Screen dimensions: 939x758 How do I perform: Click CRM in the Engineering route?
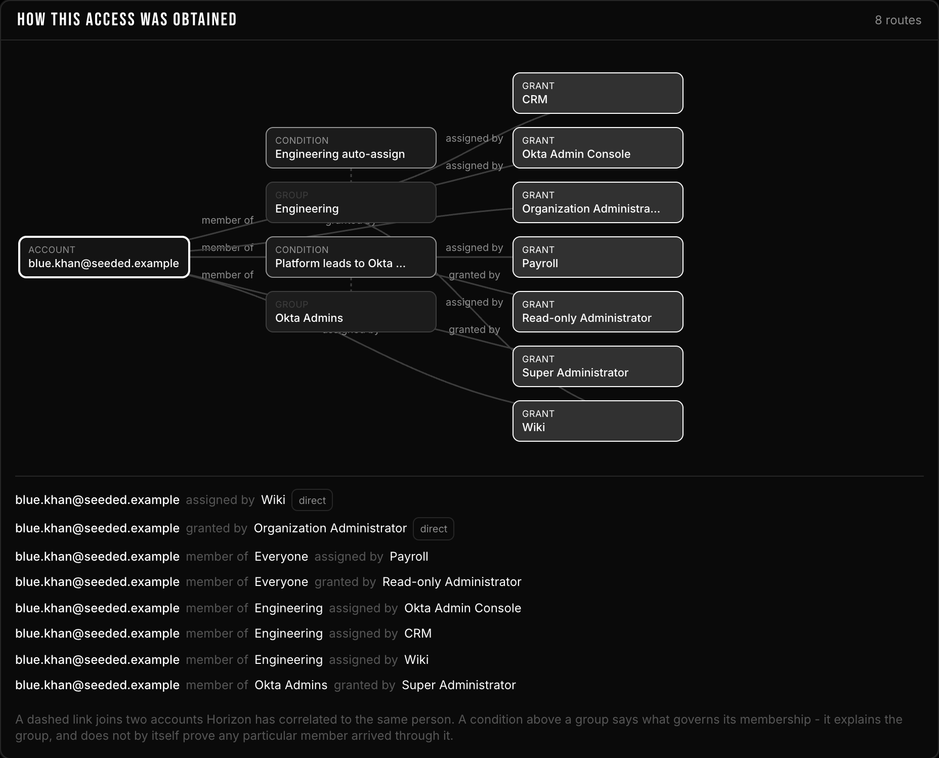point(418,634)
